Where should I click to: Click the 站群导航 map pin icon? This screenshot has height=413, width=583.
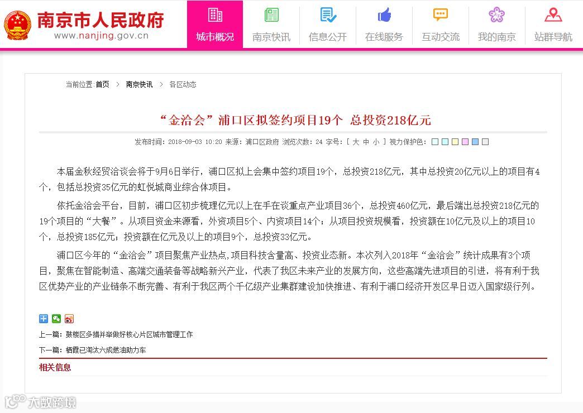pos(553,15)
